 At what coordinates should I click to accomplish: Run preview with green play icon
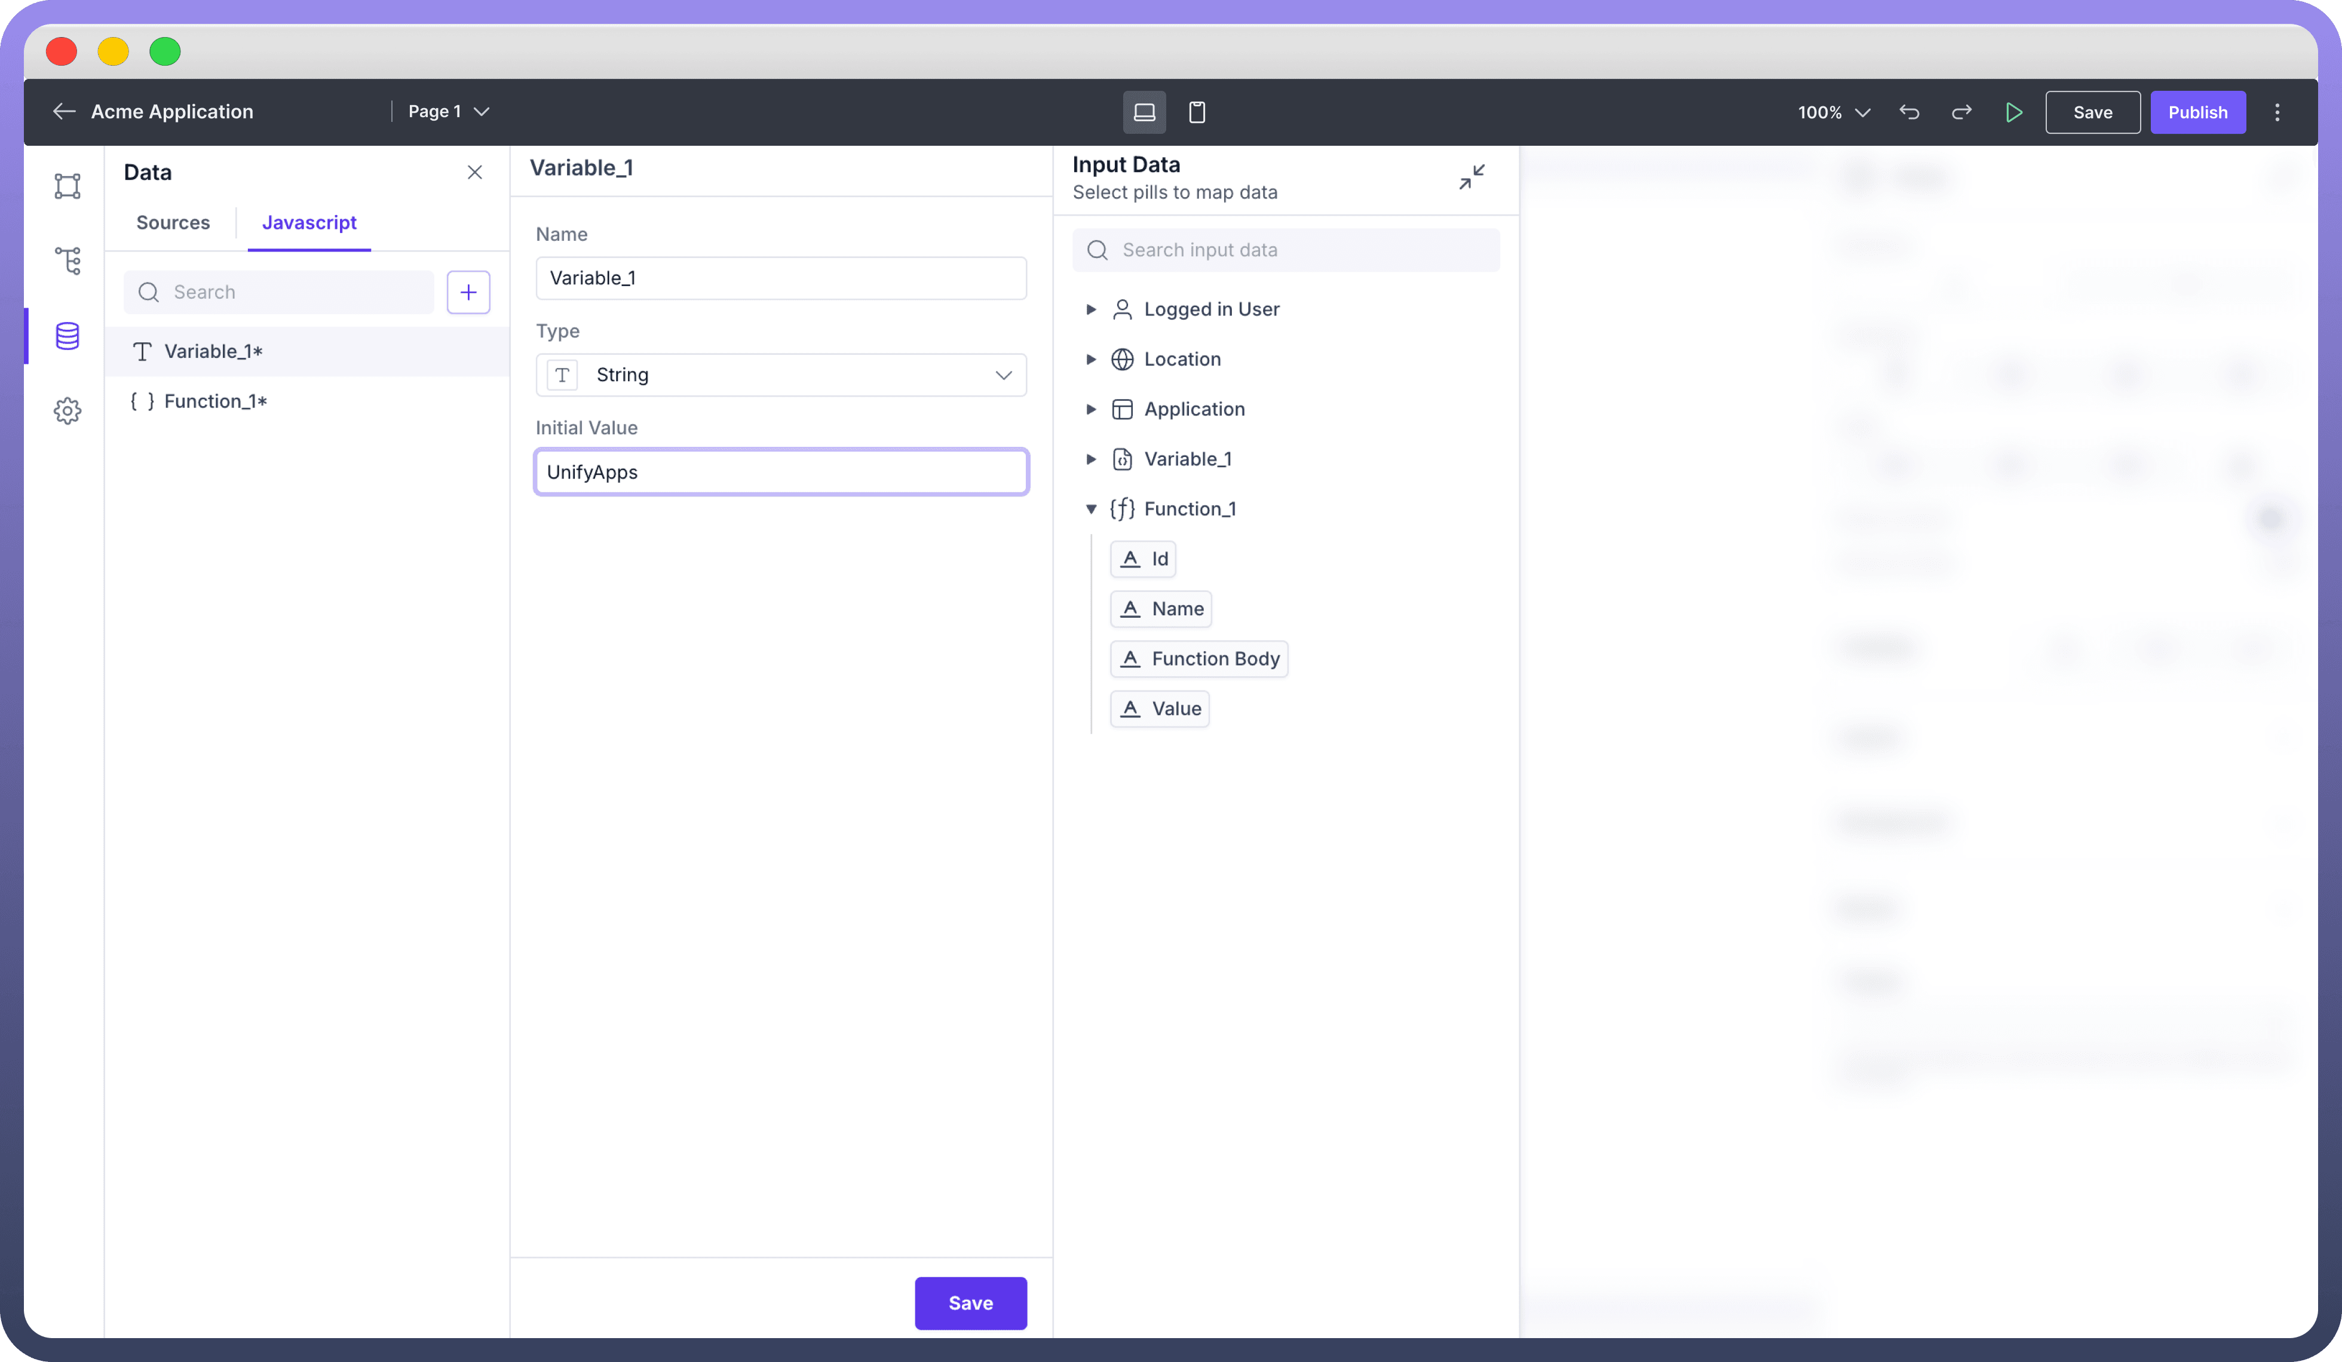click(x=2013, y=112)
